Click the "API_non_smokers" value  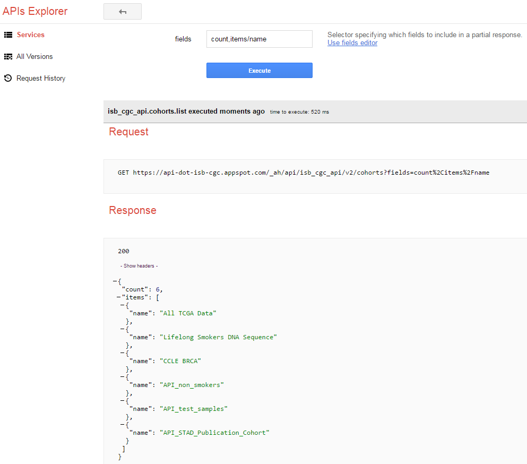pos(192,385)
